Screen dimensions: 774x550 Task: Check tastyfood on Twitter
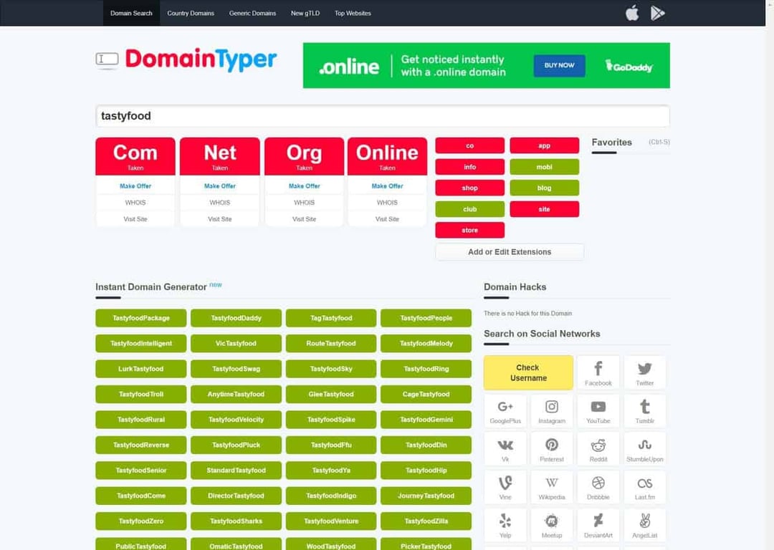coord(644,371)
